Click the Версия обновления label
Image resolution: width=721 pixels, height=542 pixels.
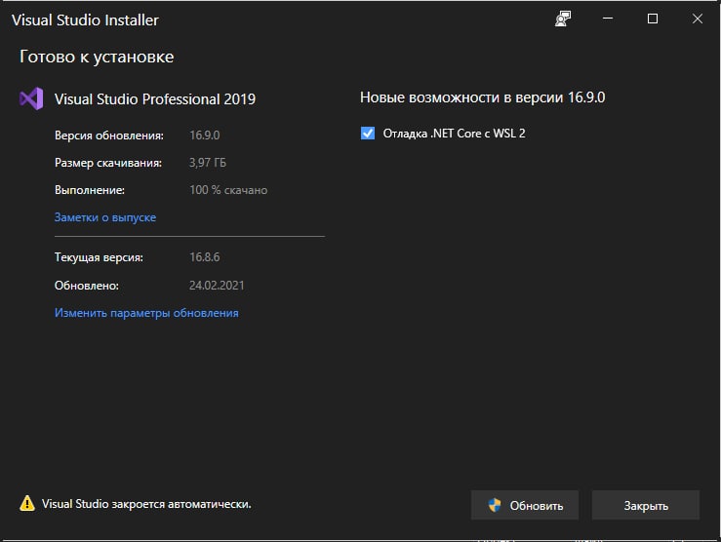(109, 135)
